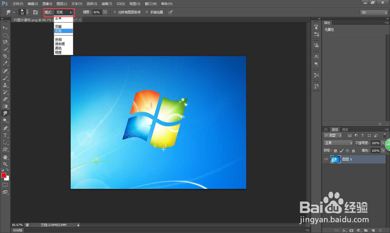Screen dimensions: 390x233
Task: Select the Smudge tool in toolbox
Action: (x=5, y=113)
